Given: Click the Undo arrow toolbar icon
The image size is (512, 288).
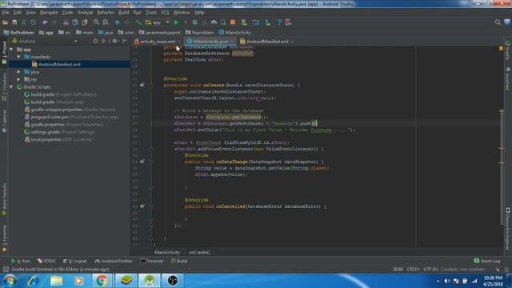Looking at the screenshot, I should tap(45, 22).
